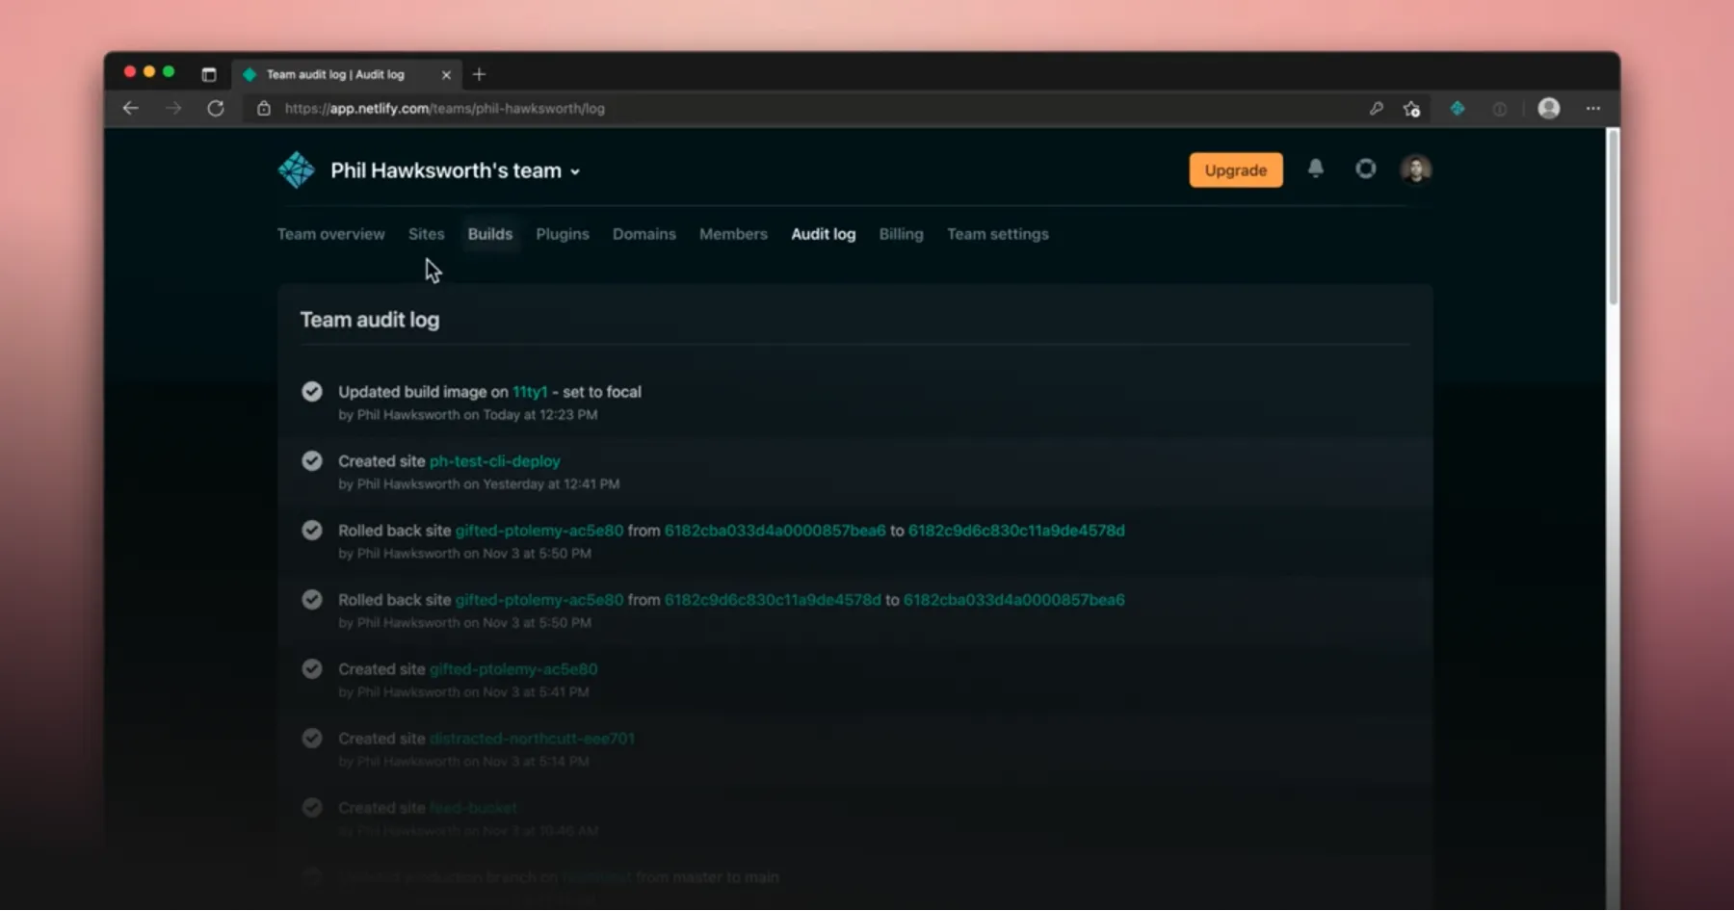Viewport: 1734px width, 911px height.
Task: Go to the Sites tab
Action: point(426,234)
